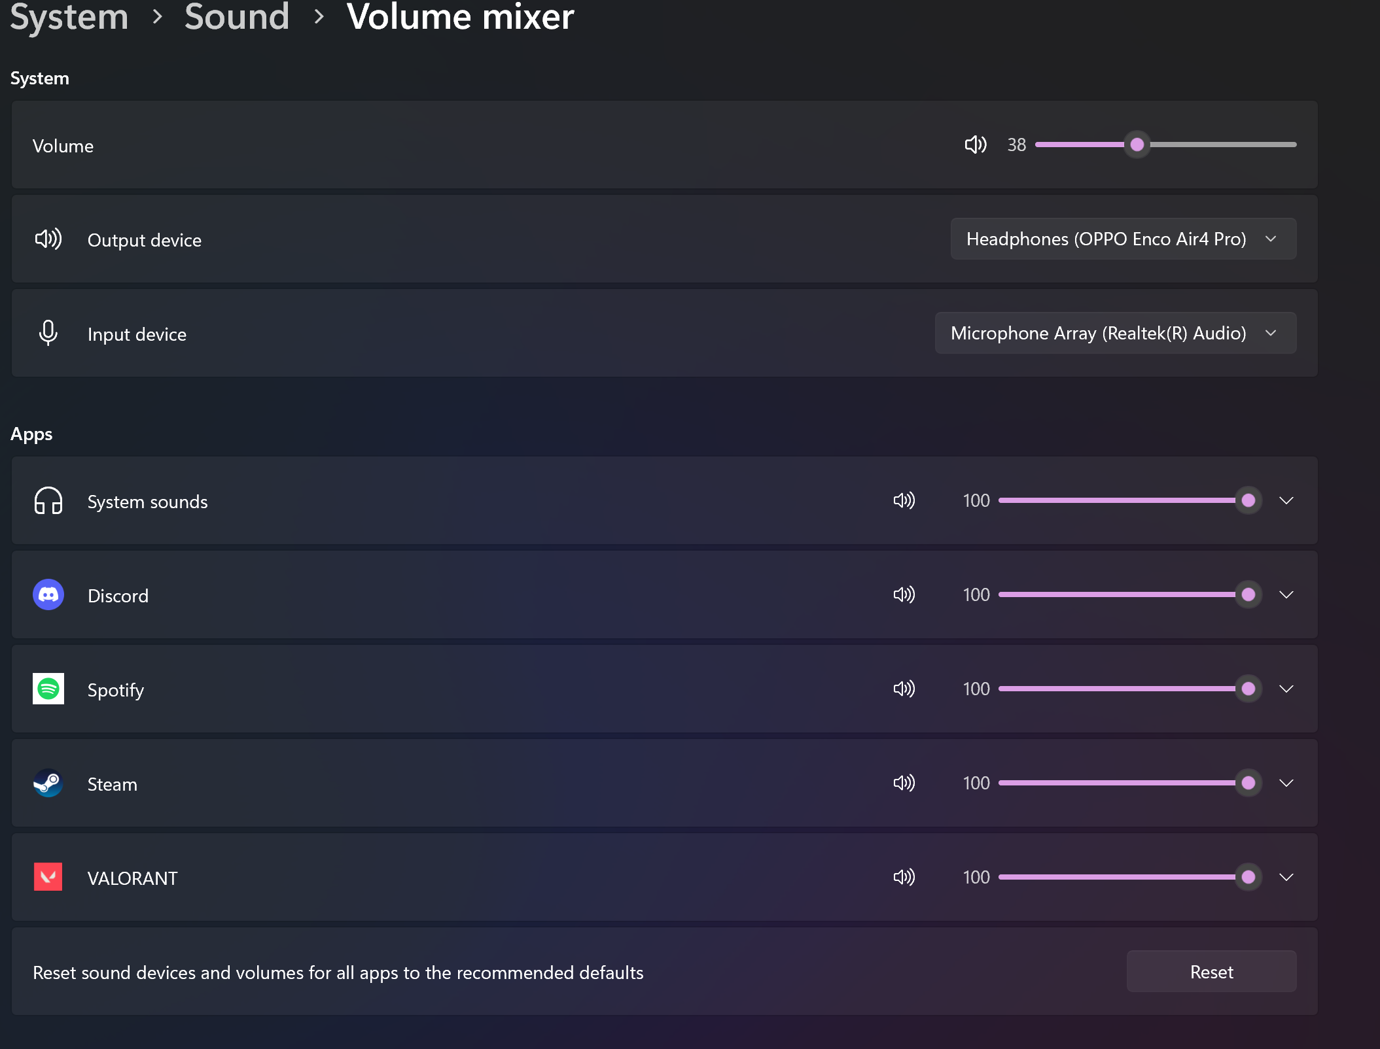Click the System sounds headphones icon

coord(48,500)
